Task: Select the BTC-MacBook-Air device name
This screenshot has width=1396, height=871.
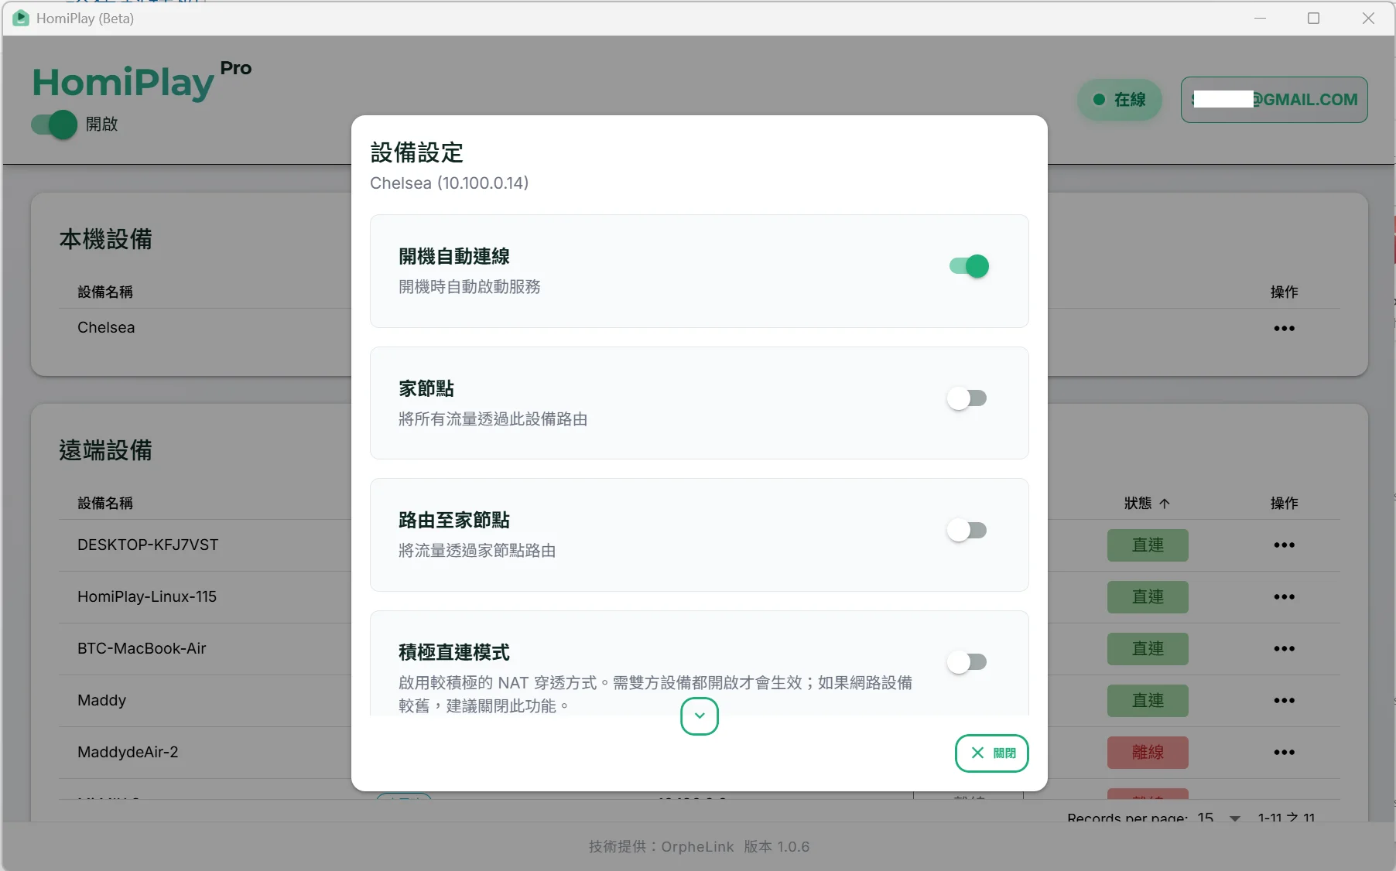Action: [142, 649]
